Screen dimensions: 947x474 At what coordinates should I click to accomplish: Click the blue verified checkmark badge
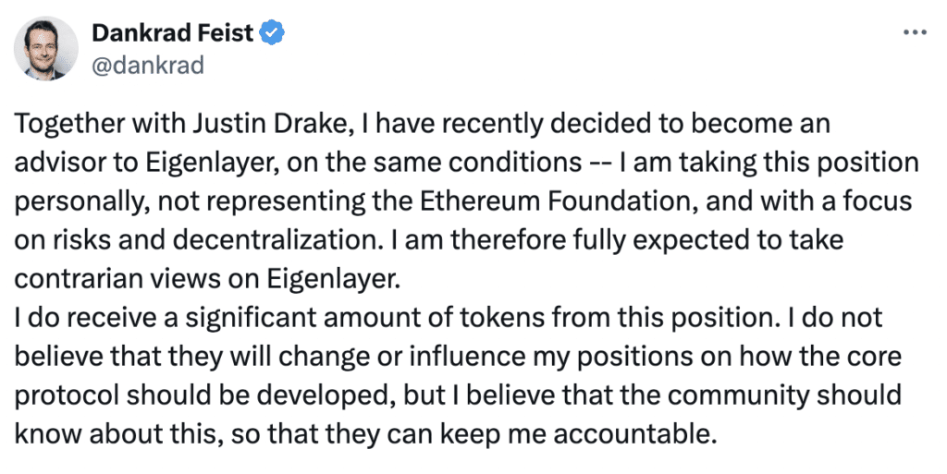pyautogui.click(x=271, y=34)
